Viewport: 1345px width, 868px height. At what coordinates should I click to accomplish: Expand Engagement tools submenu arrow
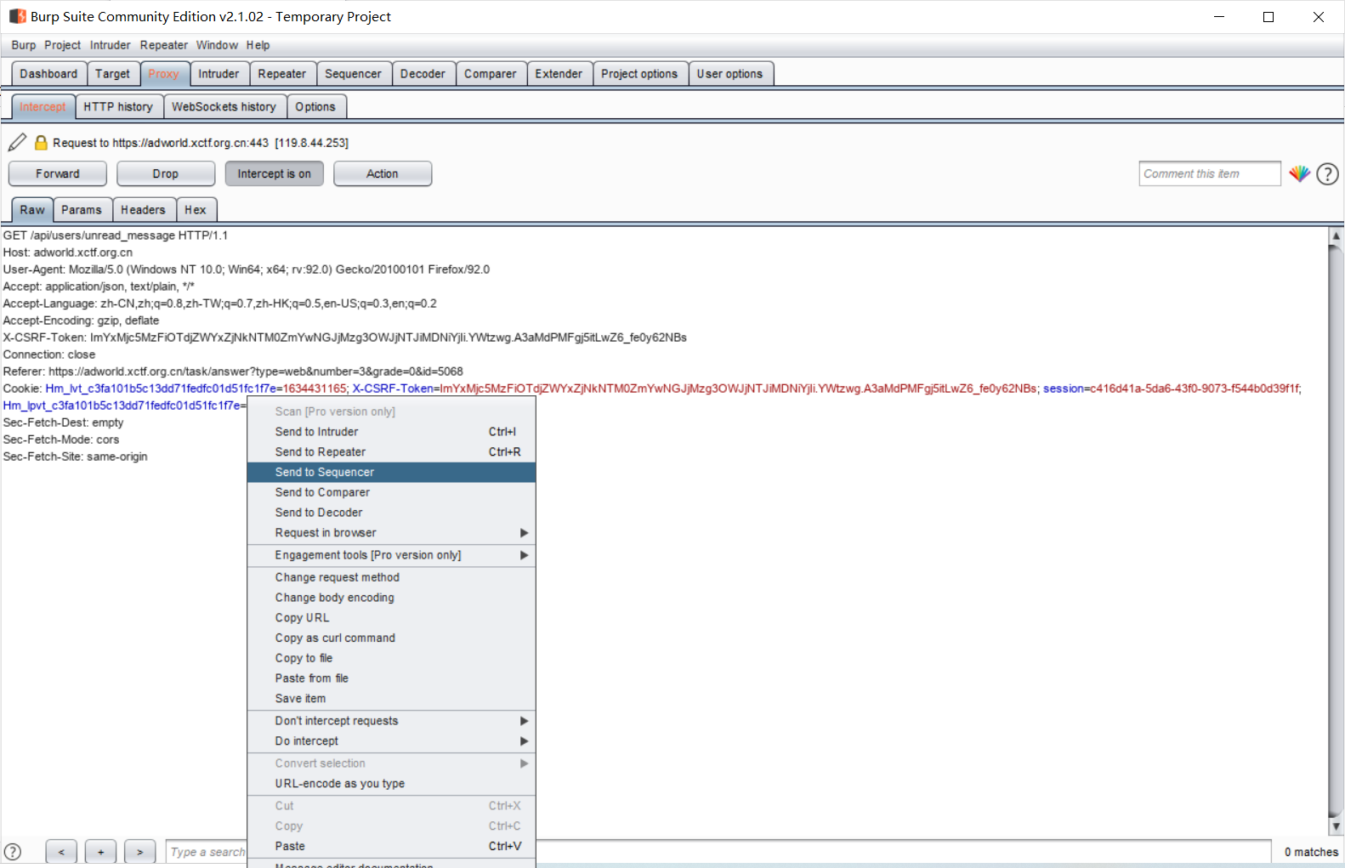(x=524, y=555)
